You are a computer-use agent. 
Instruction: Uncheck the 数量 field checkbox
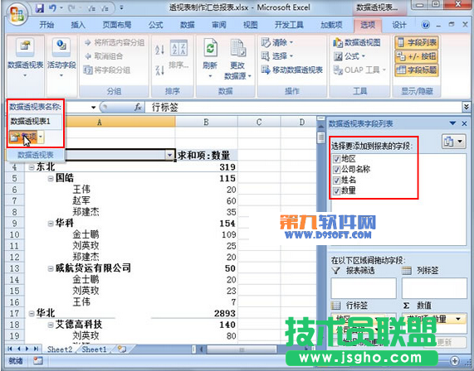336,190
